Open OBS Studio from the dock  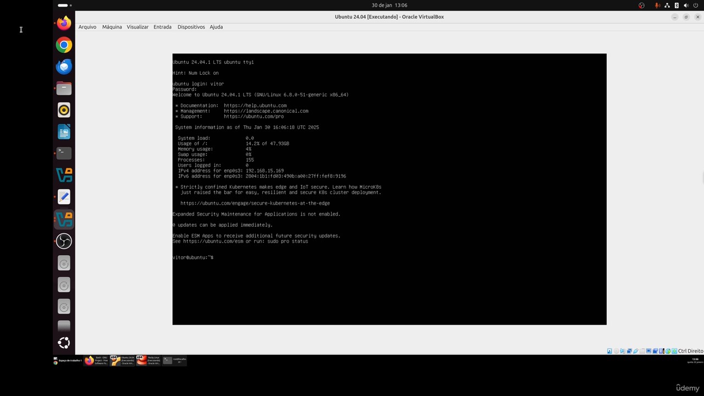tap(64, 241)
